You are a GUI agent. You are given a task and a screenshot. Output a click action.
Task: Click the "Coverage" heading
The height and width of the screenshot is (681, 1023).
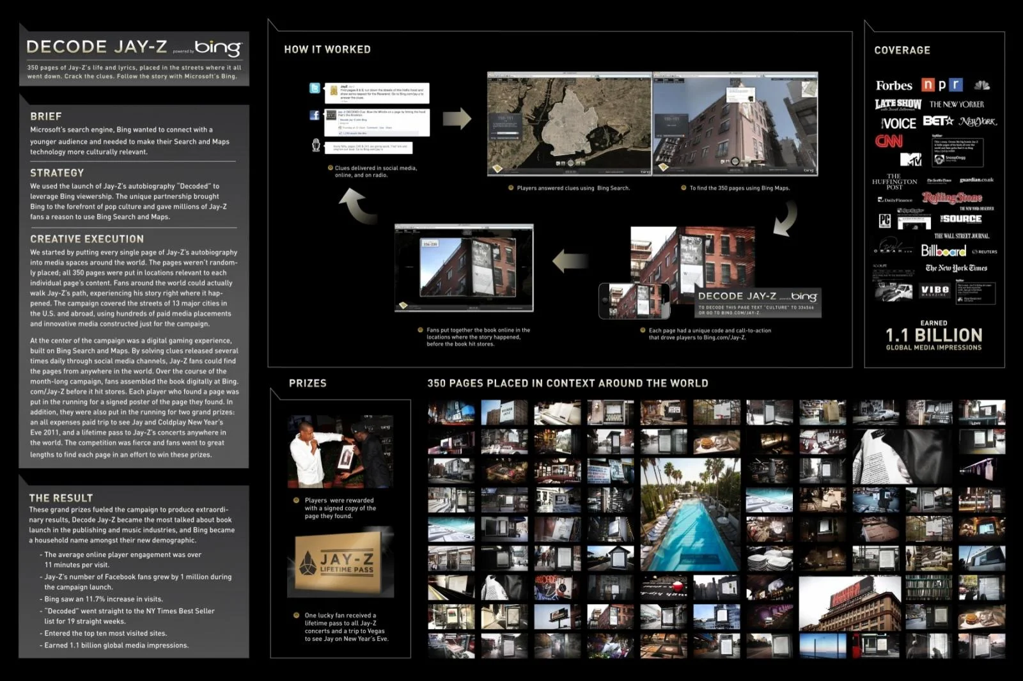[902, 50]
